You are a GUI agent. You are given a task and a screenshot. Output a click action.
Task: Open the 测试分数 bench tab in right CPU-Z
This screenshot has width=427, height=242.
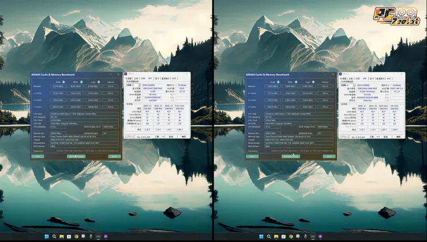click(x=380, y=79)
